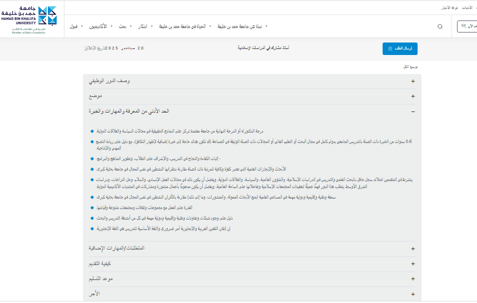Expand the كيفية التقديم section
The width and height of the screenshot is (477, 303).
(x=413, y=263)
